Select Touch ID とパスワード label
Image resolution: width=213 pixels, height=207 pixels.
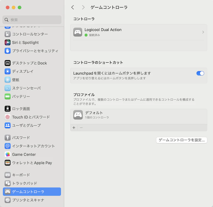tap(31, 117)
